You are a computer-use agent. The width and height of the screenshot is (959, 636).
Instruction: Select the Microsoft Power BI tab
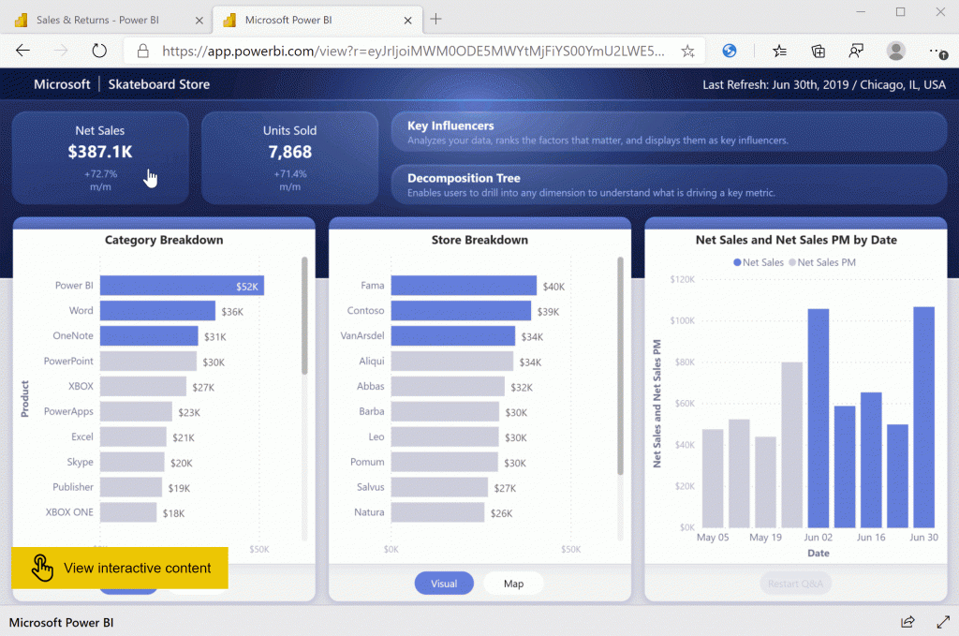(x=317, y=20)
